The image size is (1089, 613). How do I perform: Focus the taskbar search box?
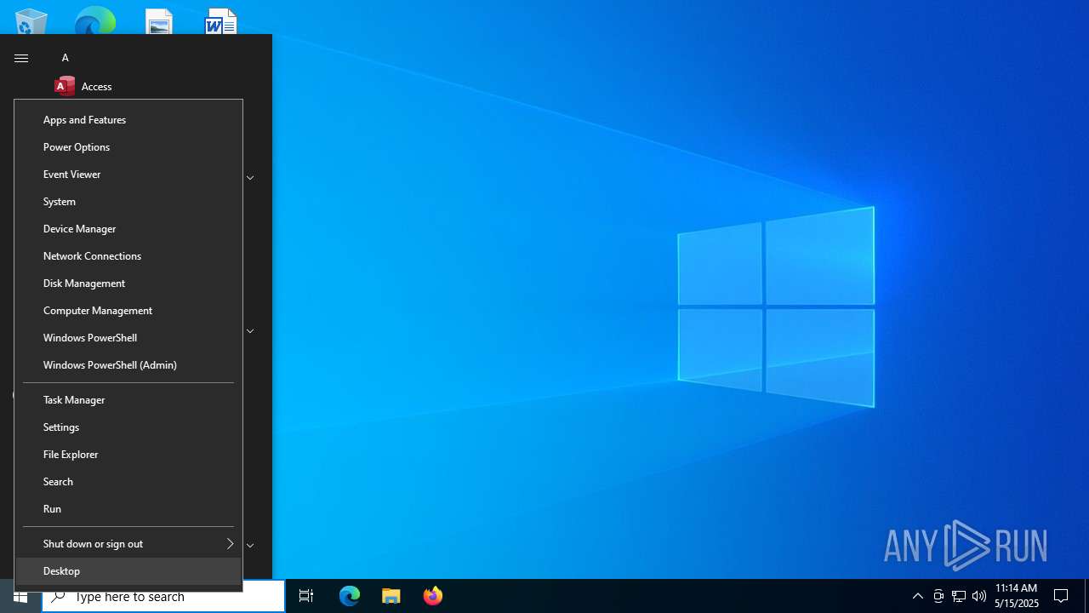tap(163, 596)
